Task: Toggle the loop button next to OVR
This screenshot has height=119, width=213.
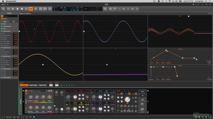Action: tap(36, 9)
